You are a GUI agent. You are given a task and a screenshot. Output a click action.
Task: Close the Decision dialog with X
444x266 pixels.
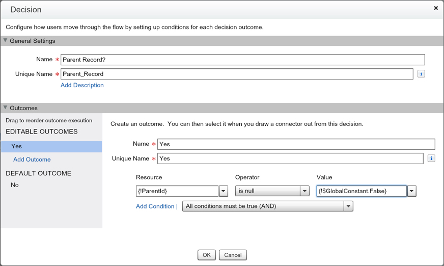436,8
